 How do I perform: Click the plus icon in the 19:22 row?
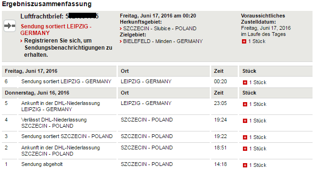245,138
